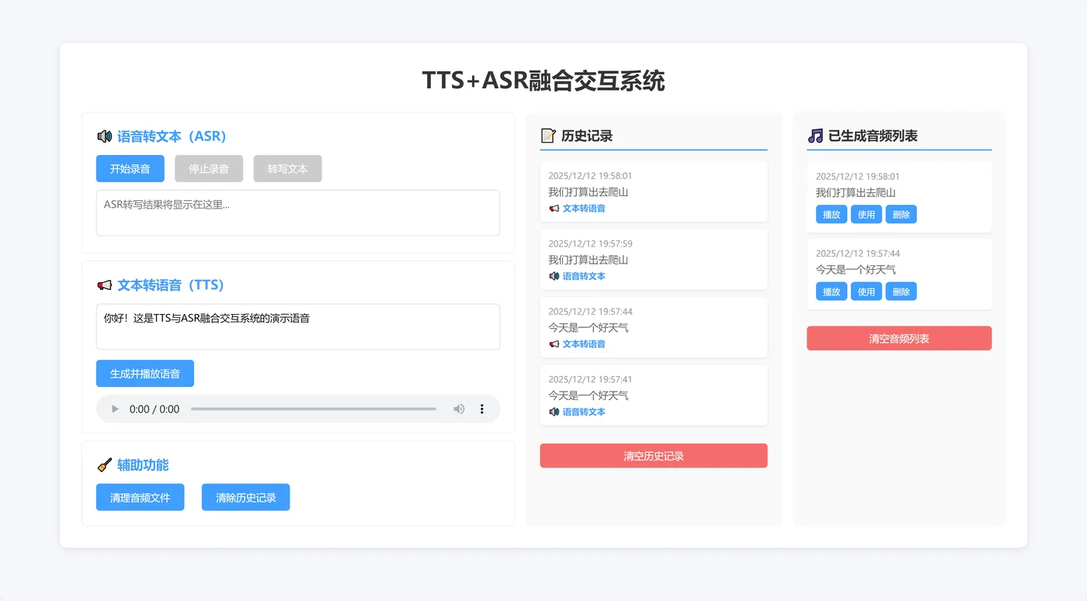Click 使用 on the 我们打算出去爬山 audio entry
Screen dimensions: 1087x601
[x=866, y=214]
